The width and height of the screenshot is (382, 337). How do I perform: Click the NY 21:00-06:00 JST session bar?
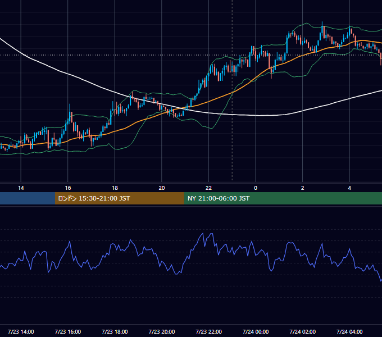(283, 198)
